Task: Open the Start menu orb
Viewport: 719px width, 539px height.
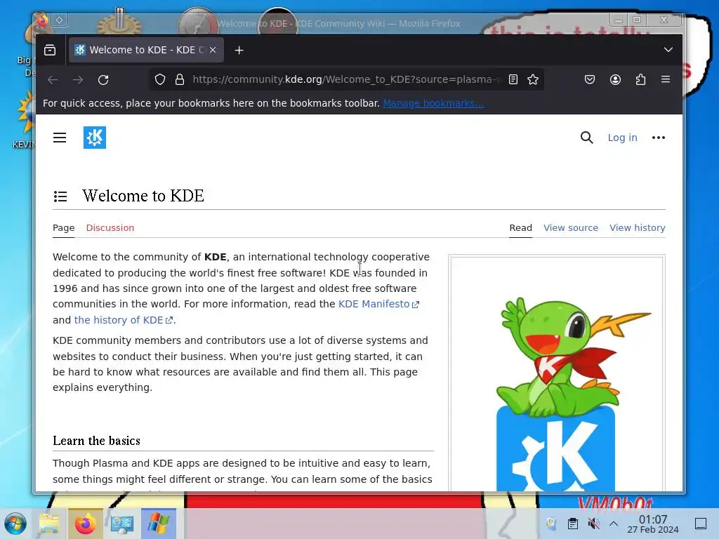Action: pos(15,524)
